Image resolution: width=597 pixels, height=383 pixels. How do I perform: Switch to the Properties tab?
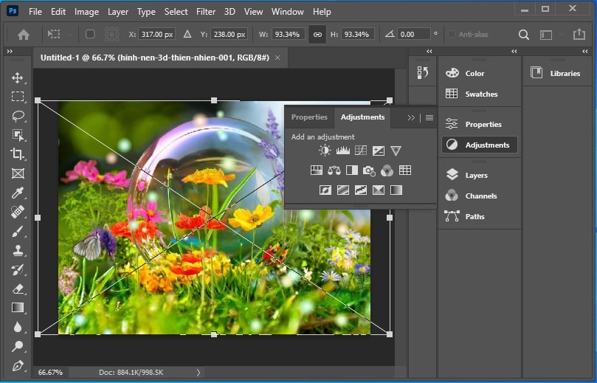[x=309, y=117]
